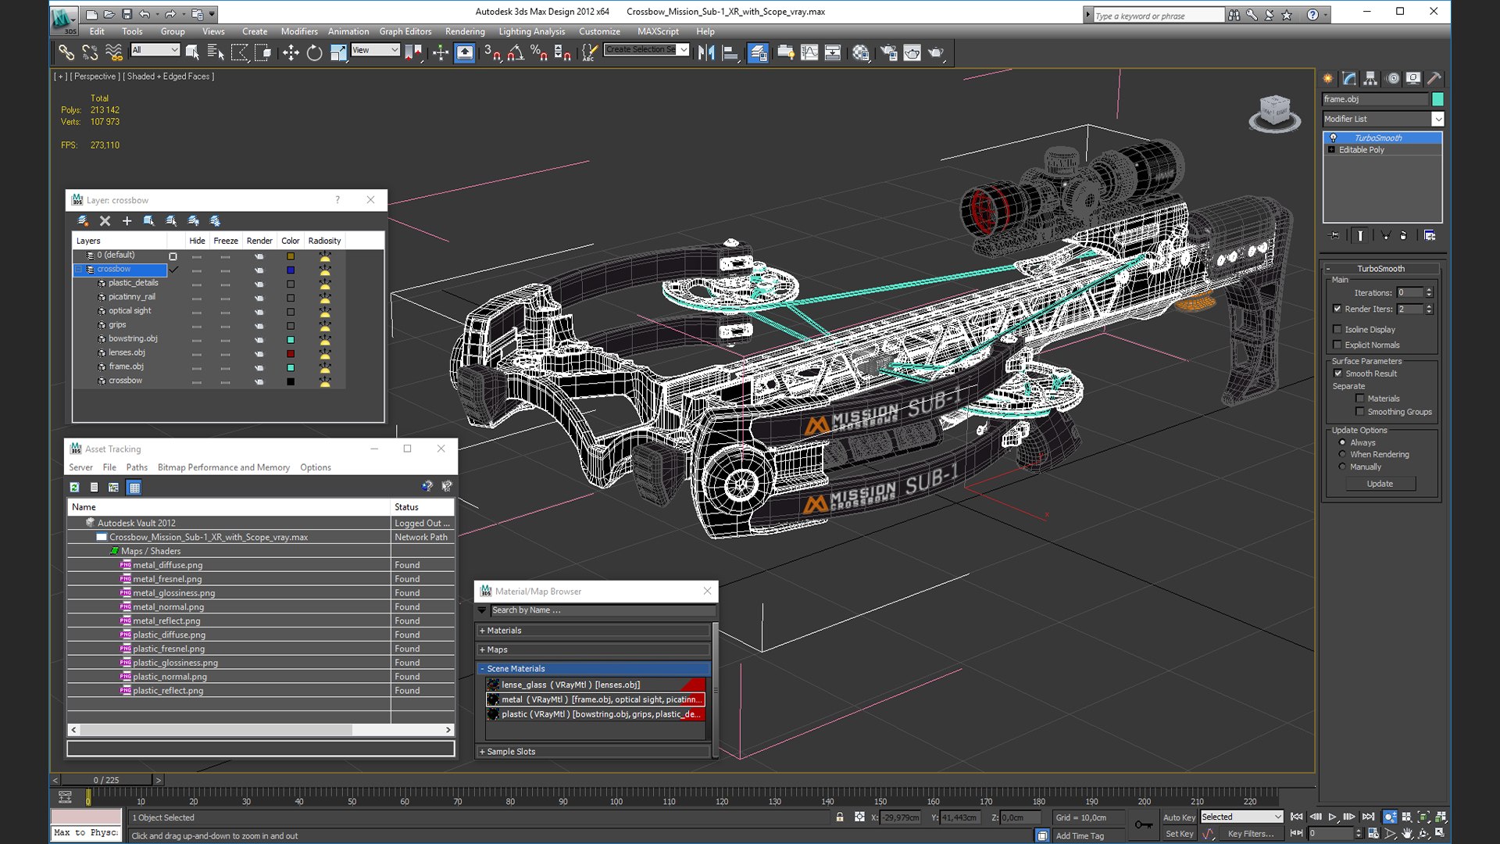Image resolution: width=1500 pixels, height=844 pixels.
Task: Open the Layer Manager toolbar icon
Action: [x=758, y=52]
